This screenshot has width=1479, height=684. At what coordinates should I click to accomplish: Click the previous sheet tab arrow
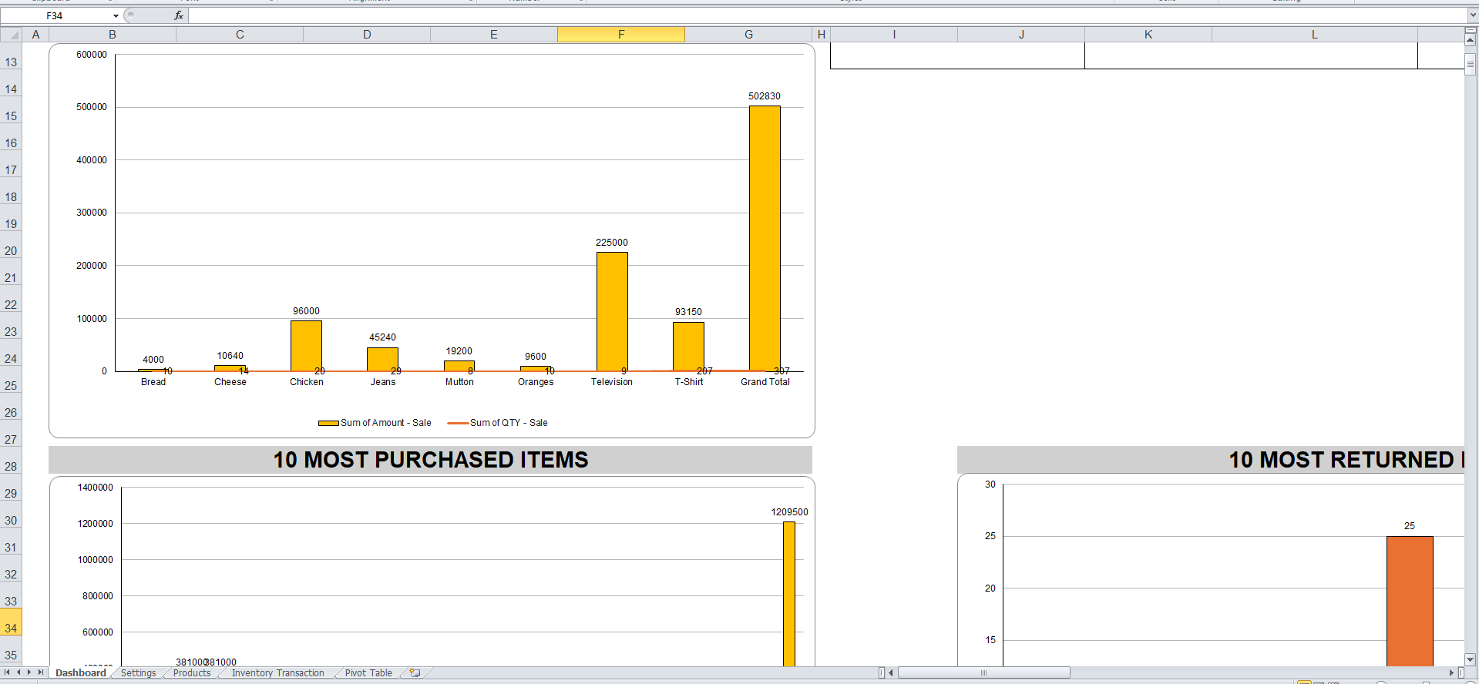tap(18, 672)
